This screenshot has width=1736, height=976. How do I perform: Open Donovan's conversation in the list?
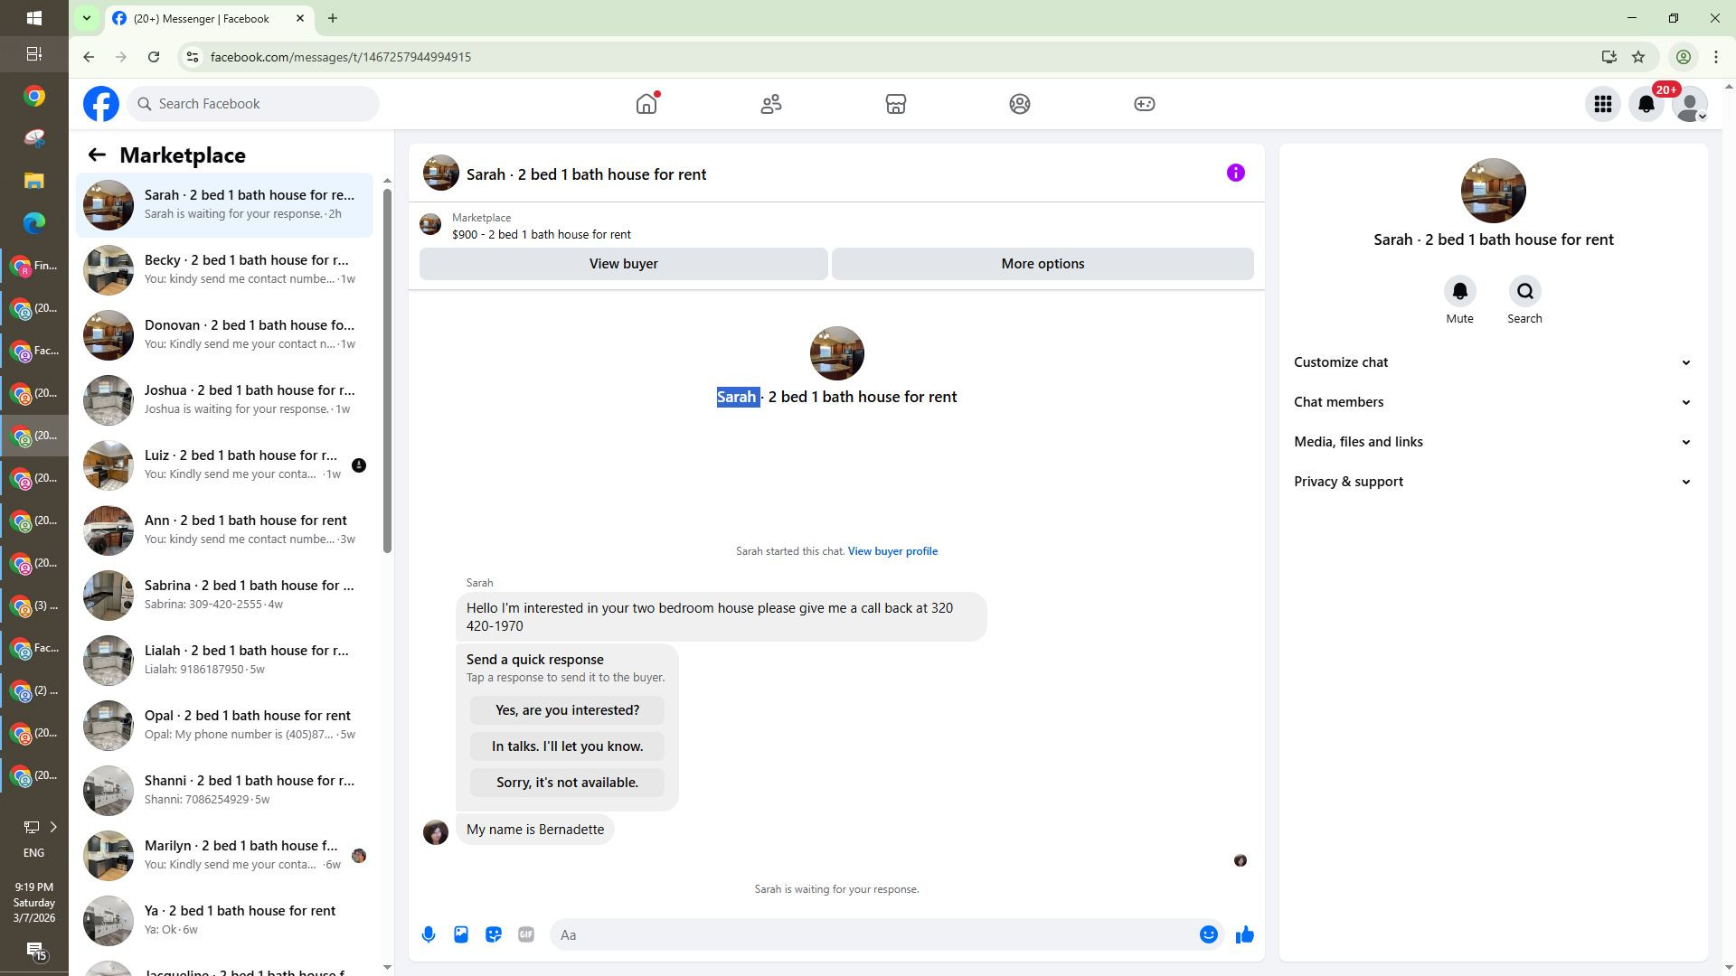click(x=224, y=335)
